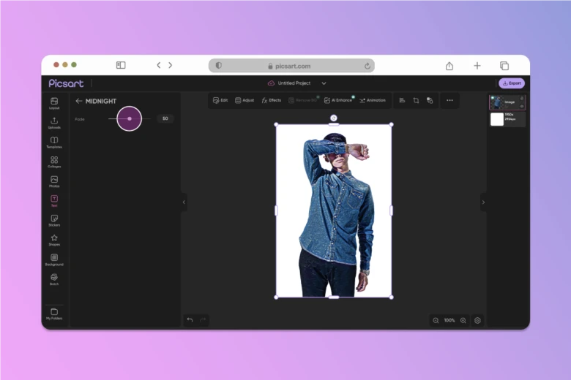Viewport: 571px width, 380px height.
Task: Click the Fade slider handle
Action: 130,118
